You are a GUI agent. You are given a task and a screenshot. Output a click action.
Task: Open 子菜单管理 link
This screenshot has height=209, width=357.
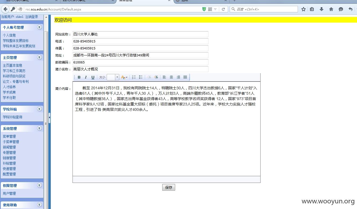[x=11, y=142]
